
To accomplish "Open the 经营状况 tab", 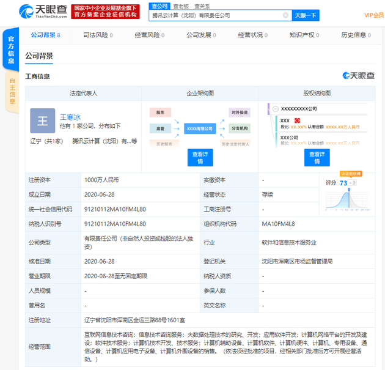I will [x=252, y=35].
